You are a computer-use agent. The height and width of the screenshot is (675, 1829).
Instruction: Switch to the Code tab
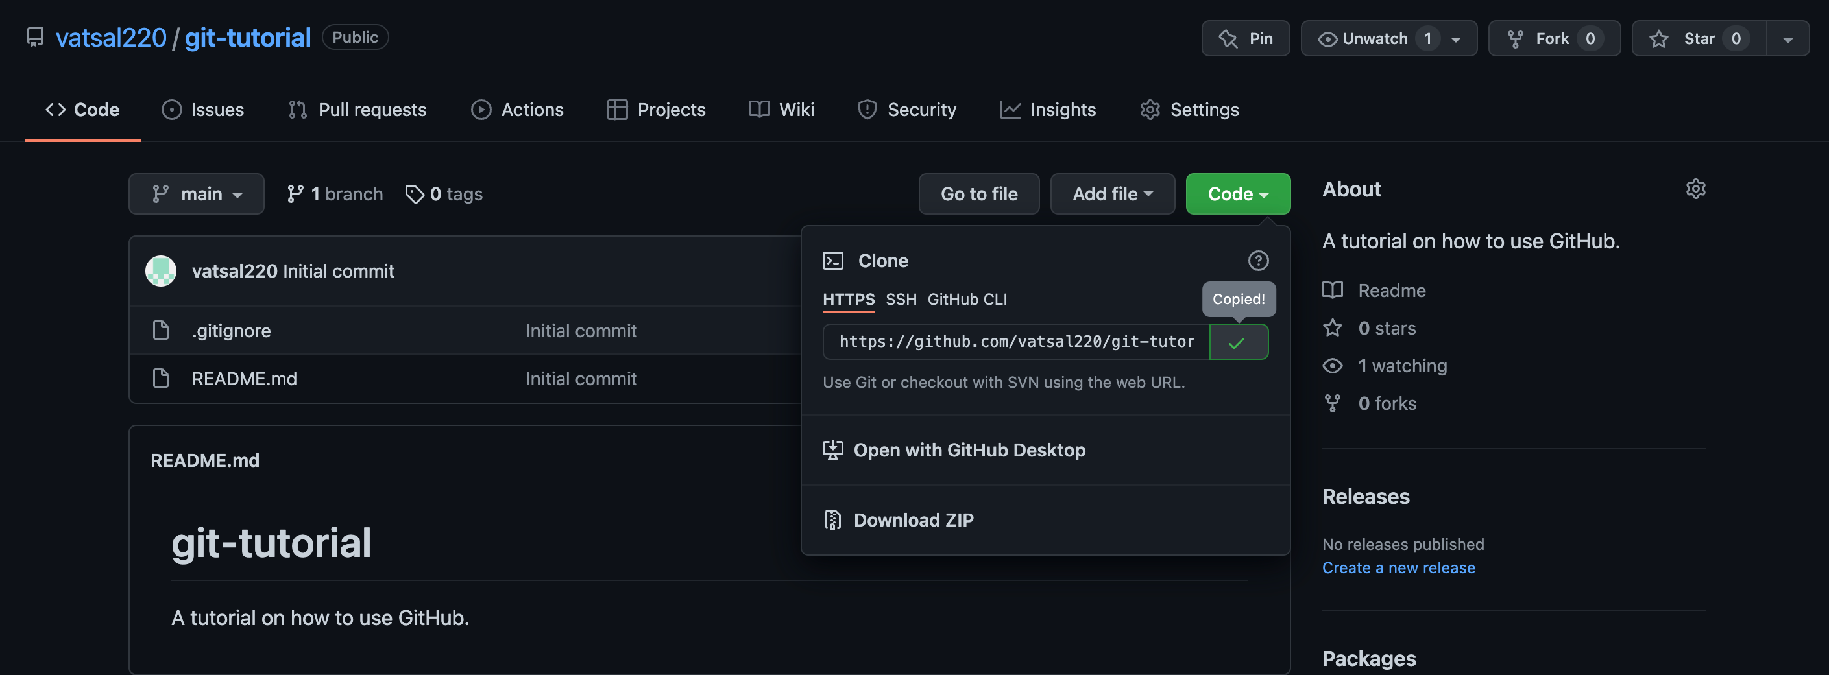pyautogui.click(x=82, y=110)
